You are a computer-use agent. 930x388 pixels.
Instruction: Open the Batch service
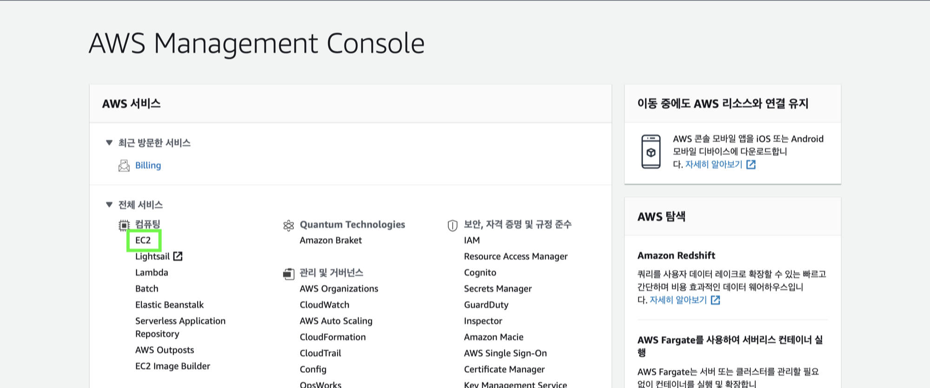[x=147, y=289]
